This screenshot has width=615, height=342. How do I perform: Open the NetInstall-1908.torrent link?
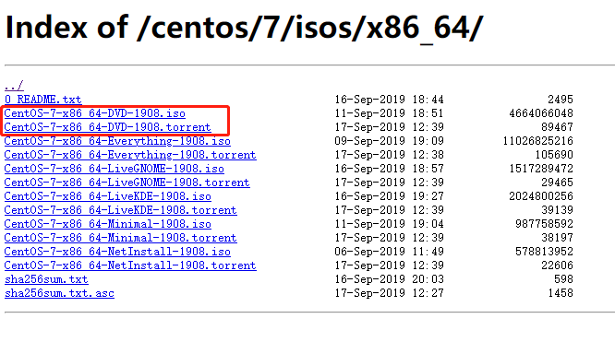pyautogui.click(x=130, y=265)
